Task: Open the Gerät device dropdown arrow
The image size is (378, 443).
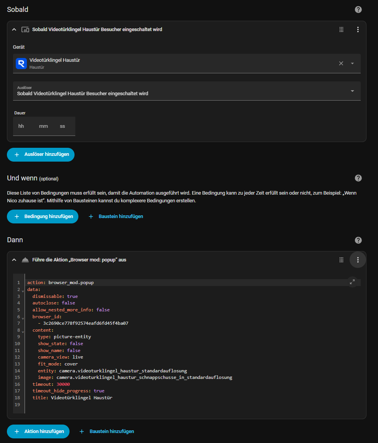Action: click(352, 64)
